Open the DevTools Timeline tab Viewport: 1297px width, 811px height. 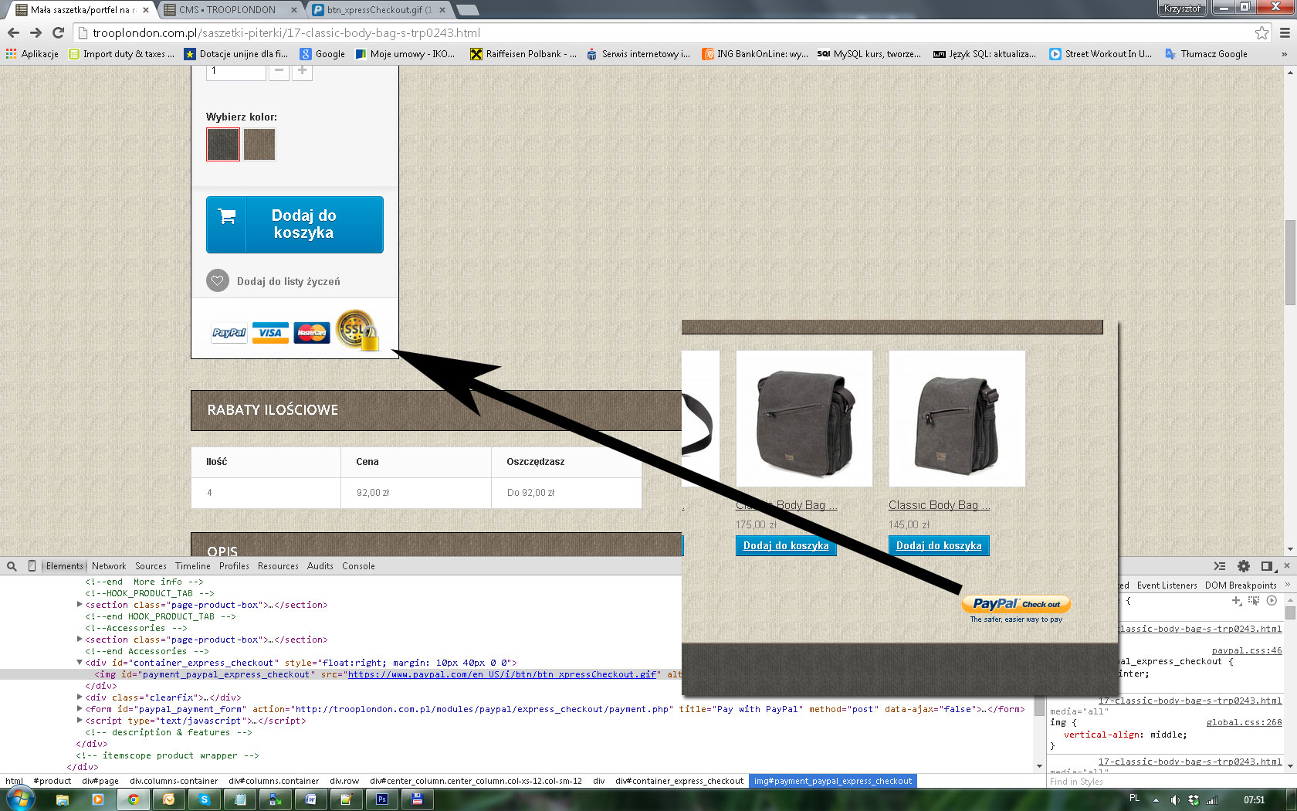point(193,566)
